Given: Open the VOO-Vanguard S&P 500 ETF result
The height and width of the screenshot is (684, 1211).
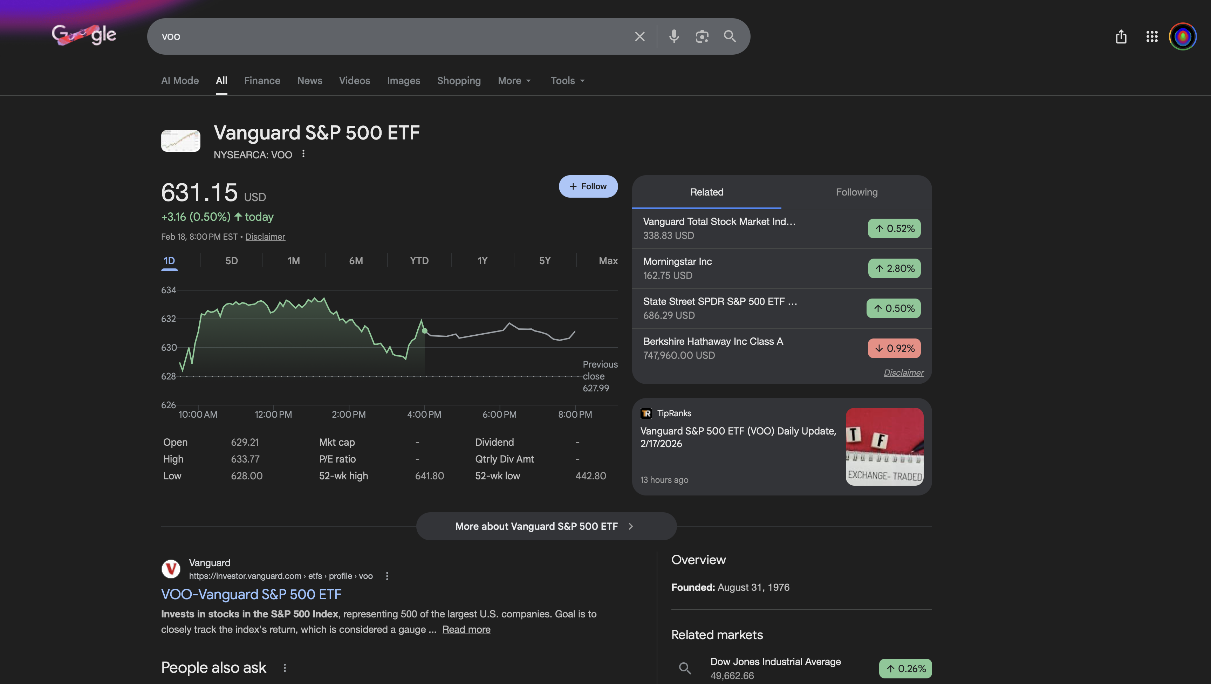Looking at the screenshot, I should pos(251,594).
